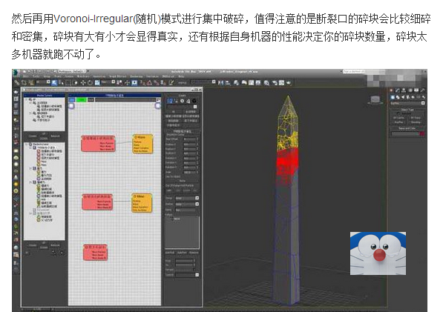This screenshot has width=443, height=312.
Task: Select the Lights category icon in command panel
Action: (403, 97)
